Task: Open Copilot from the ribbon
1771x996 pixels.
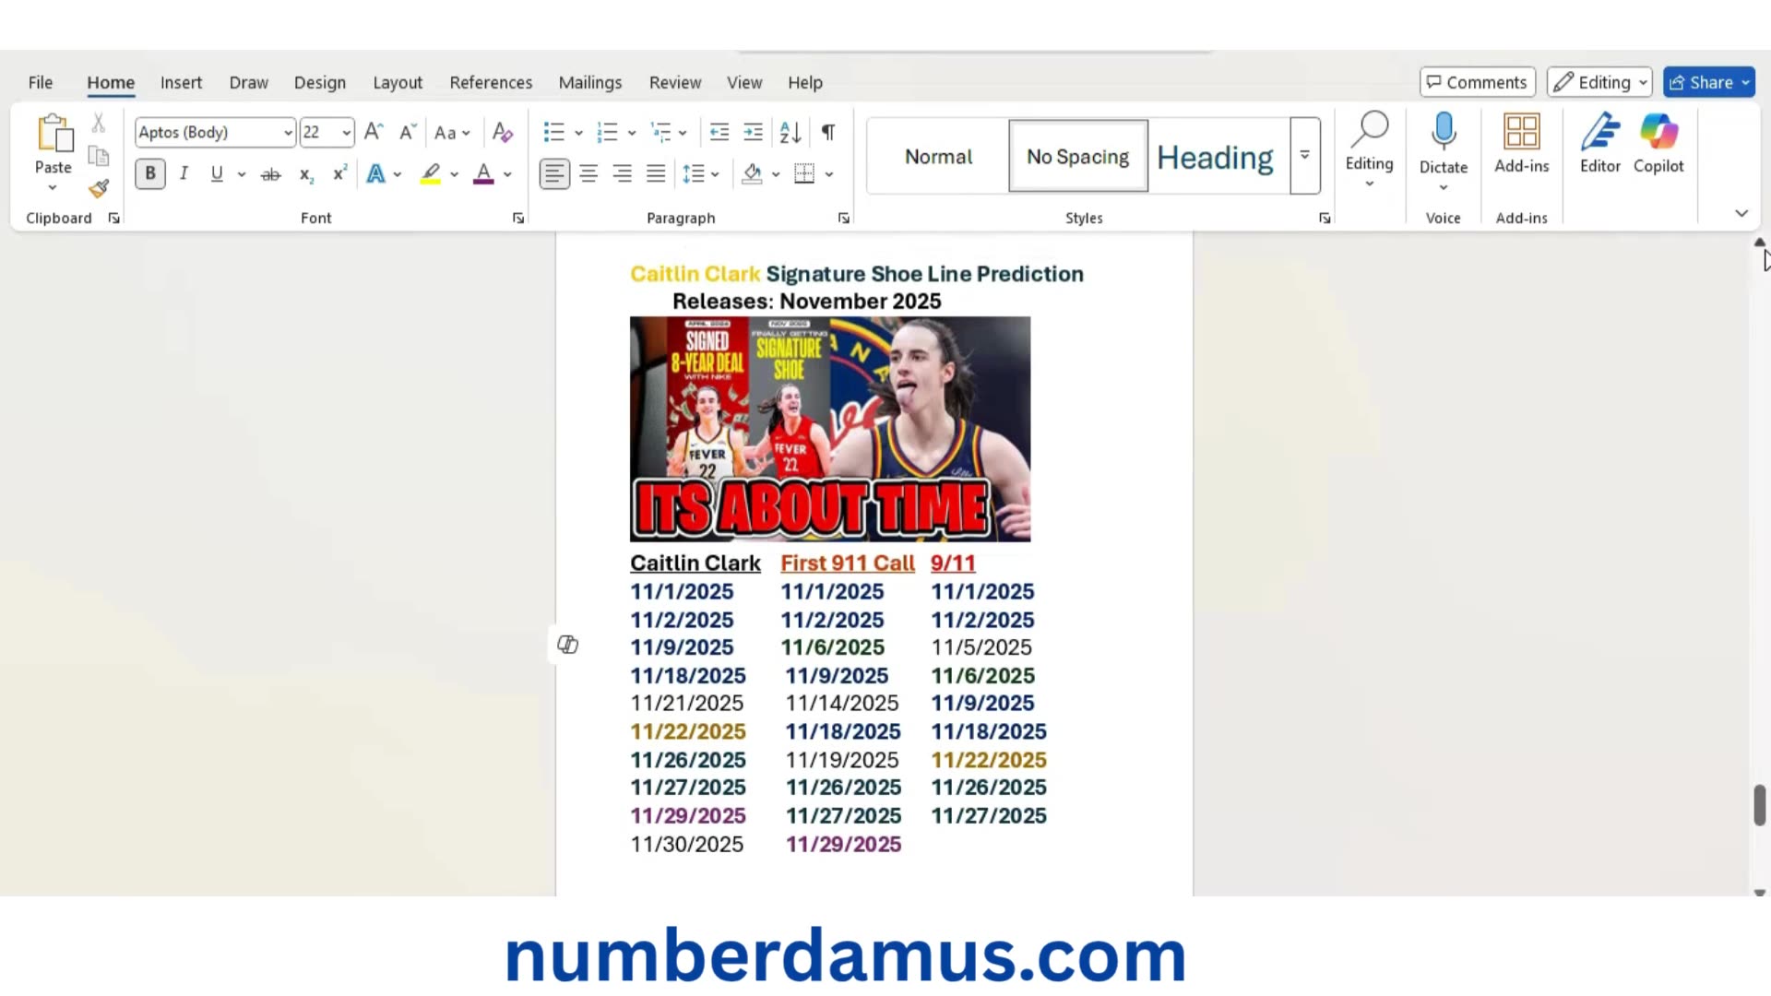Action: [1658, 144]
